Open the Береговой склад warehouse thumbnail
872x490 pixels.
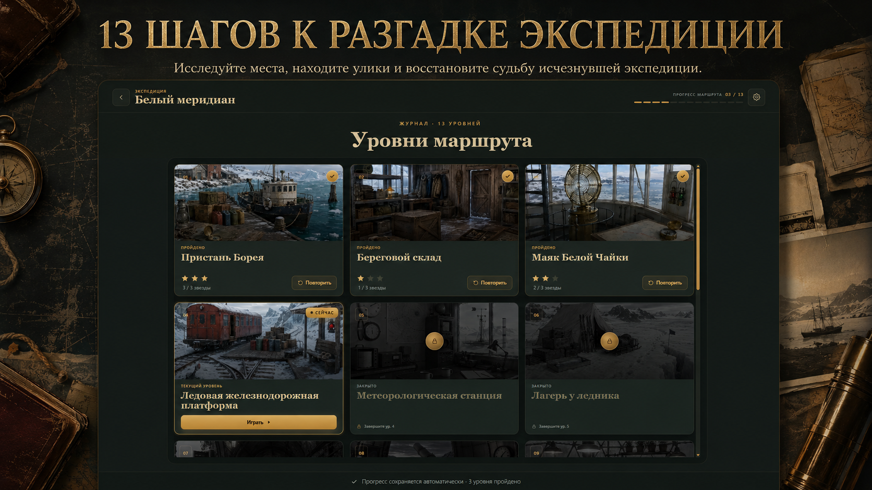pyautogui.click(x=434, y=203)
